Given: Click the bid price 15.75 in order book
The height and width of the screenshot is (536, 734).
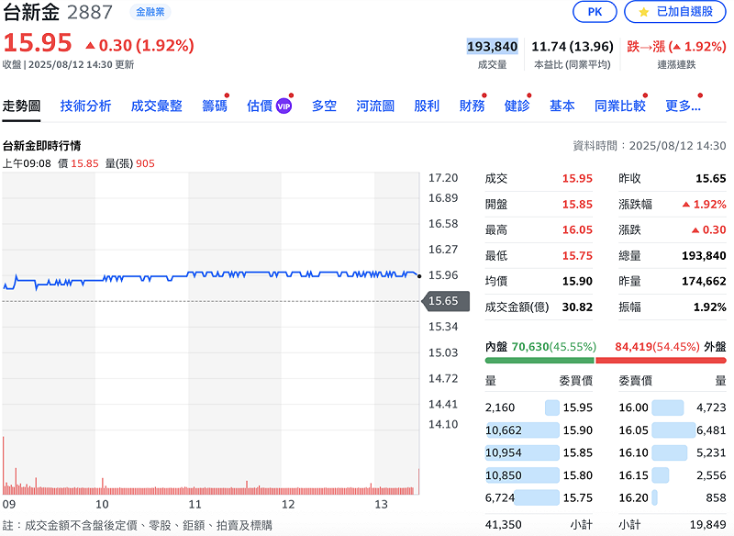Looking at the screenshot, I should pyautogui.click(x=578, y=497).
